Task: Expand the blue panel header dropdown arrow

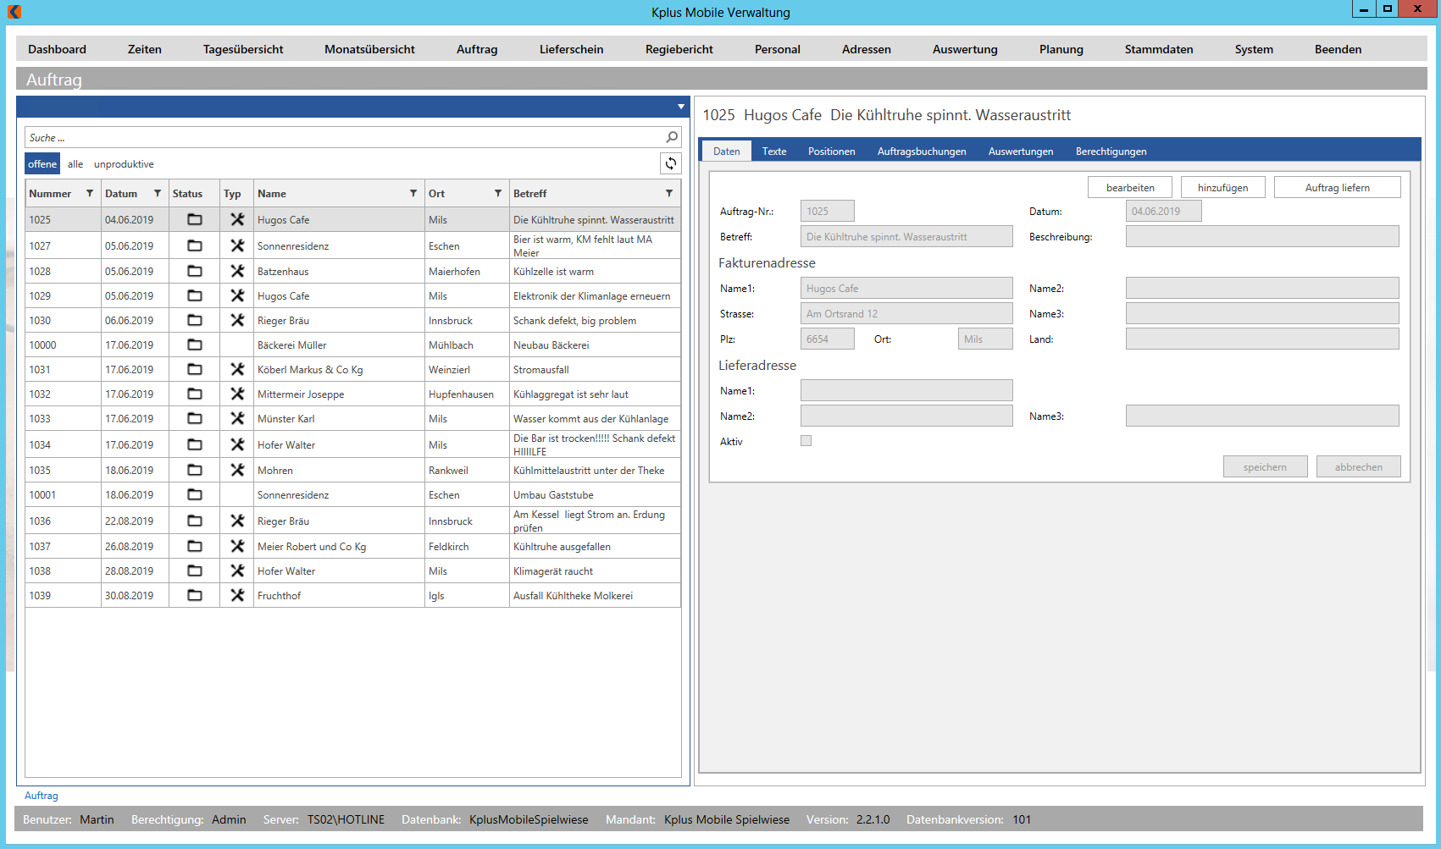Action: coord(680,107)
